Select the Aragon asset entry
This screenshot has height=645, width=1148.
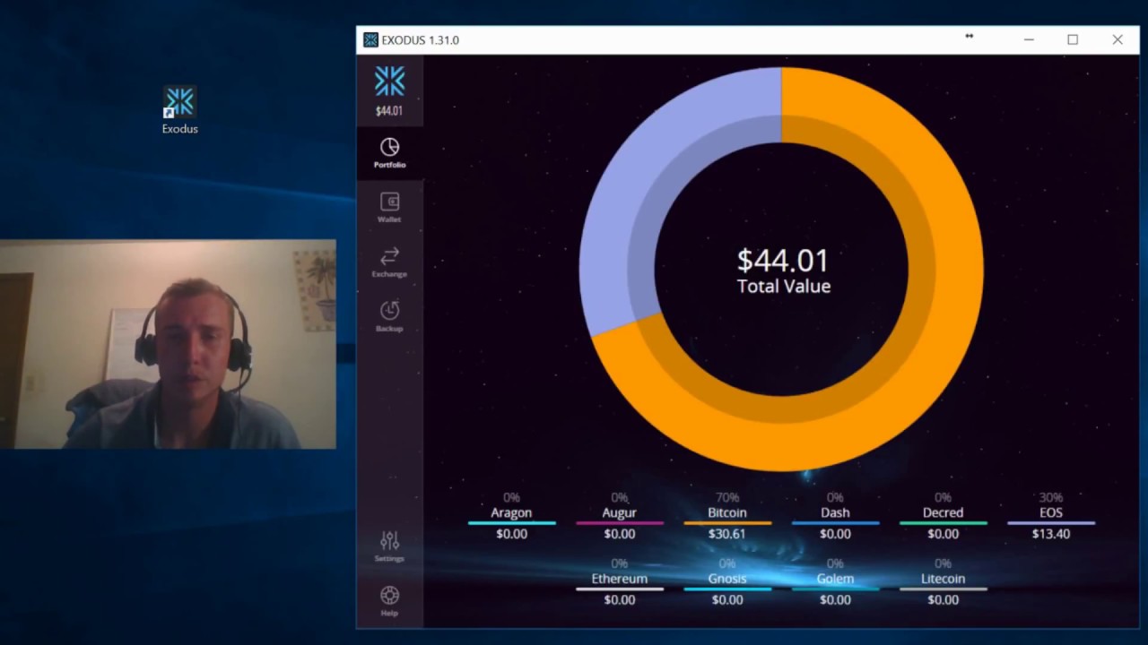tap(511, 516)
